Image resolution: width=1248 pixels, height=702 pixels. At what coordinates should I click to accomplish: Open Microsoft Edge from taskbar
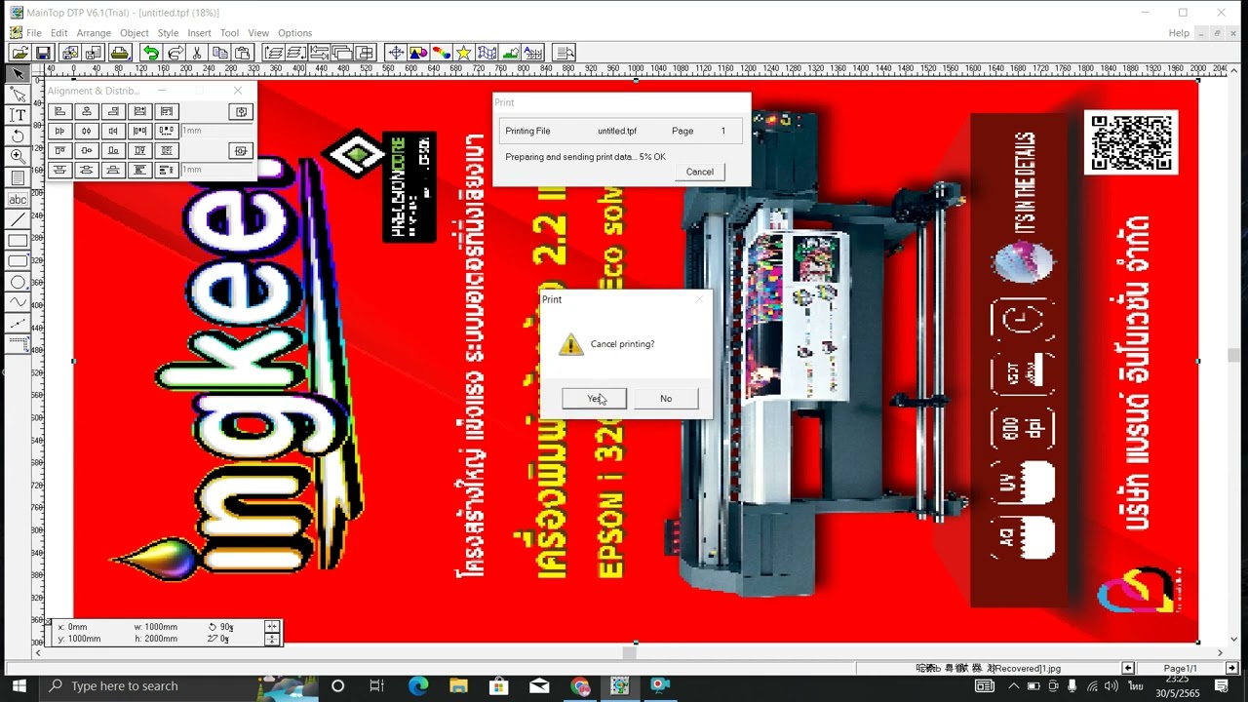click(x=418, y=685)
